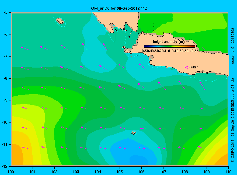Click the colorbar '0' center tick label
The image size is (237, 175).
169,51
